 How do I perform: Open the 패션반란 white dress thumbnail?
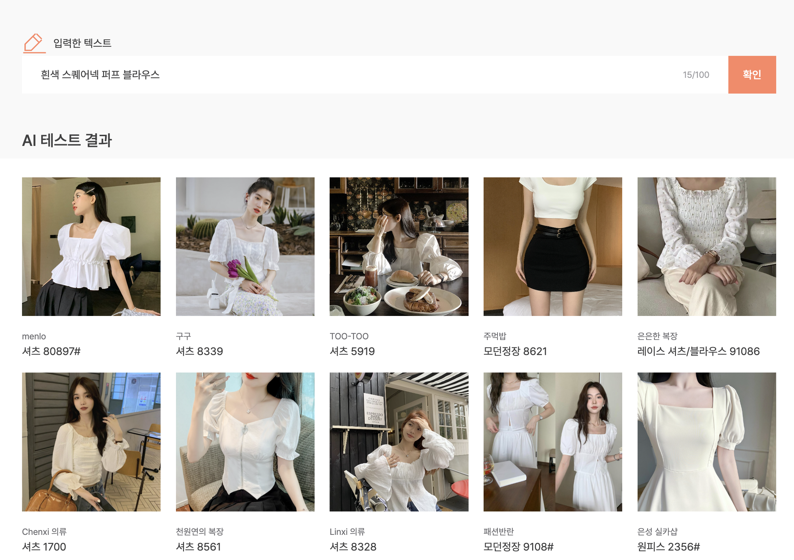[553, 442]
